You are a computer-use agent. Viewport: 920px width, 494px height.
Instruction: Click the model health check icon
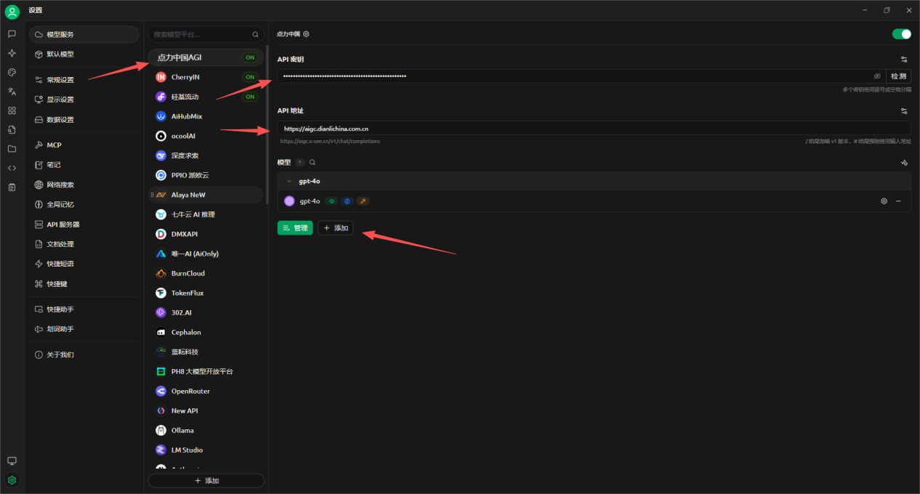point(905,163)
